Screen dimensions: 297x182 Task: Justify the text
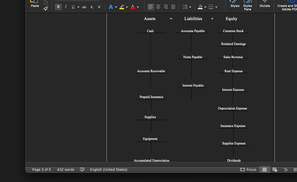click(173, 7)
